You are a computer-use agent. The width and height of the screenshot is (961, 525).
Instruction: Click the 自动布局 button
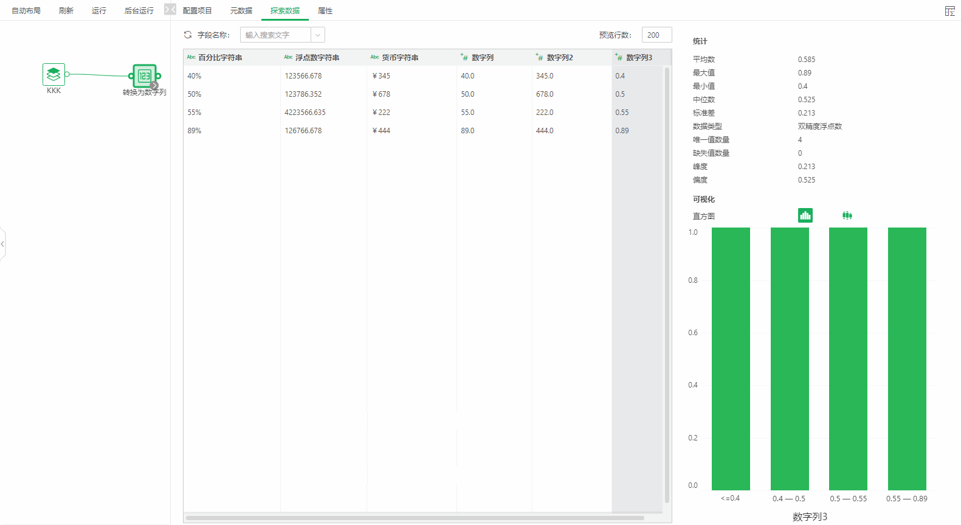tap(26, 11)
